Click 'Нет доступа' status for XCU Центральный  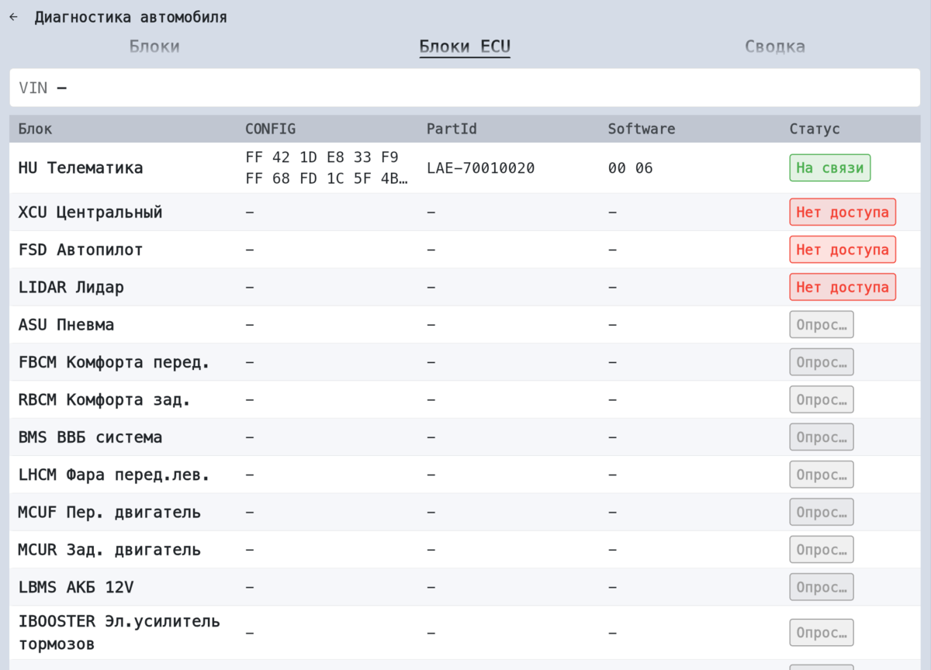point(843,212)
